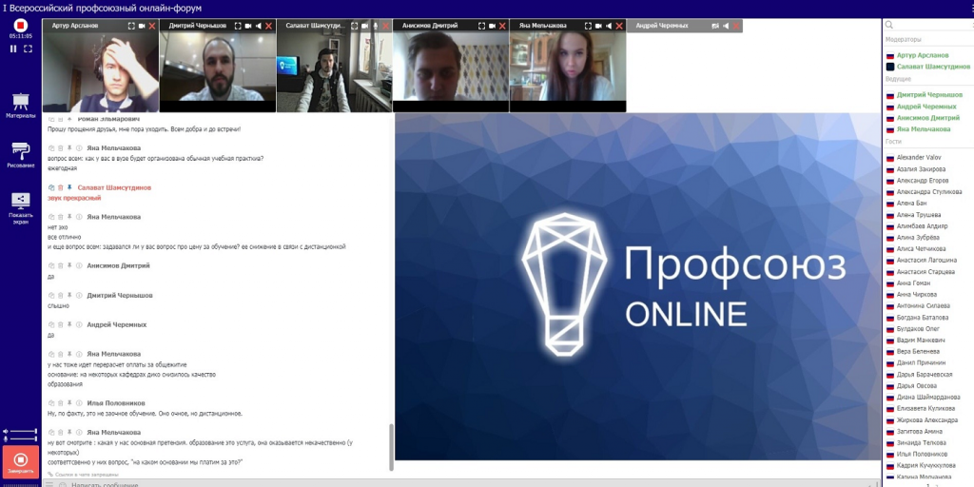This screenshot has height=487, width=974.
Task: Toggle Дмитрий Чернышов camera
Action: click(x=248, y=26)
